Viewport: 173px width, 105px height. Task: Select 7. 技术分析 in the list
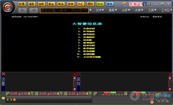pyautogui.click(x=86, y=46)
